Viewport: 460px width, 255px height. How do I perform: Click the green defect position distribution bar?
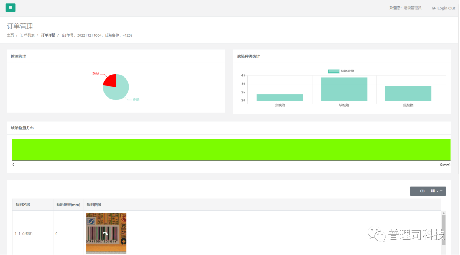(x=231, y=149)
